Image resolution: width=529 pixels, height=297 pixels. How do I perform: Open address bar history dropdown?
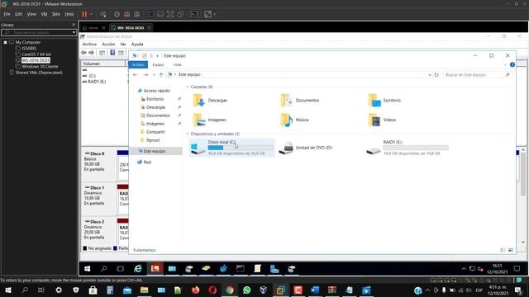coord(430,75)
